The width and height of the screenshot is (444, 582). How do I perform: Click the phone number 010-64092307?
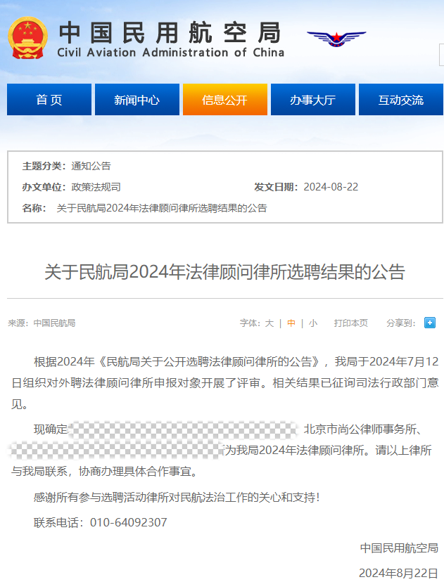129,523
